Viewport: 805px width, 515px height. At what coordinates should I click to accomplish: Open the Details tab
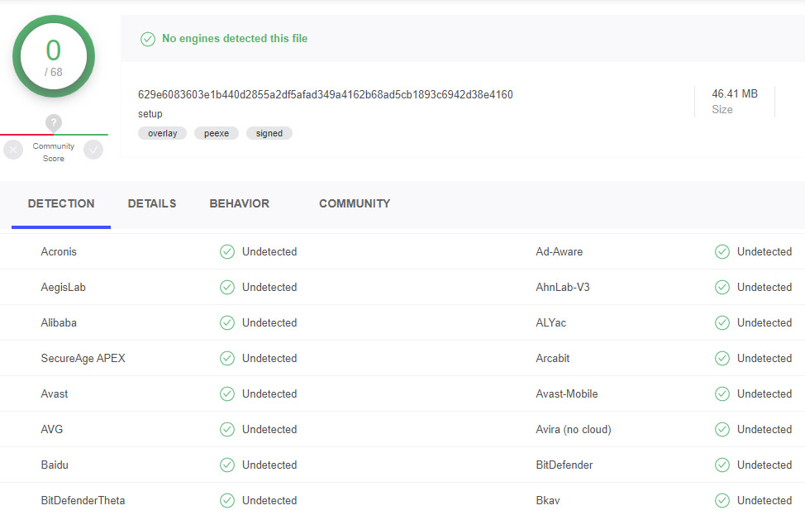tap(152, 204)
